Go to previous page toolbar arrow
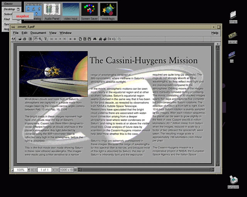This screenshot has width=247, height=197. coord(56,39)
